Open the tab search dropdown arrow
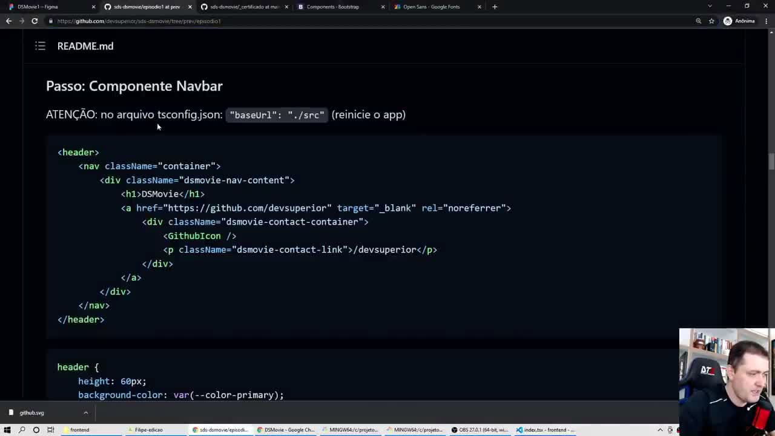Screen dimensions: 775x436 pyautogui.click(x=710, y=6)
